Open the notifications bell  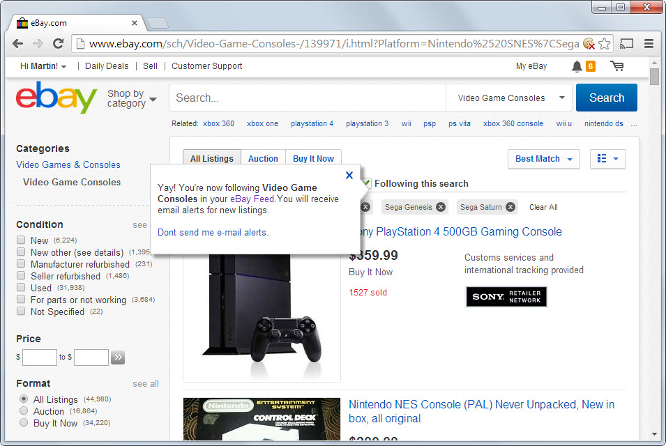tap(576, 66)
